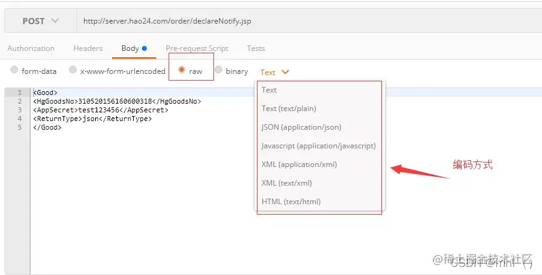This screenshot has width=542, height=275.
Task: Click the ReturnType json line
Action: pos(92,119)
